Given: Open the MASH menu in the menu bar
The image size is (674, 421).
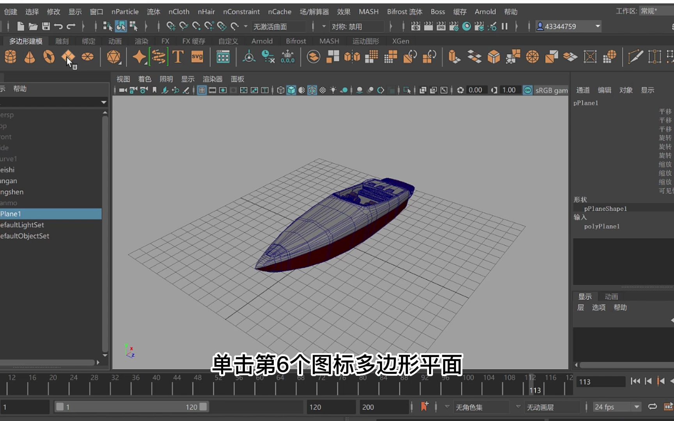Looking at the screenshot, I should [x=368, y=12].
